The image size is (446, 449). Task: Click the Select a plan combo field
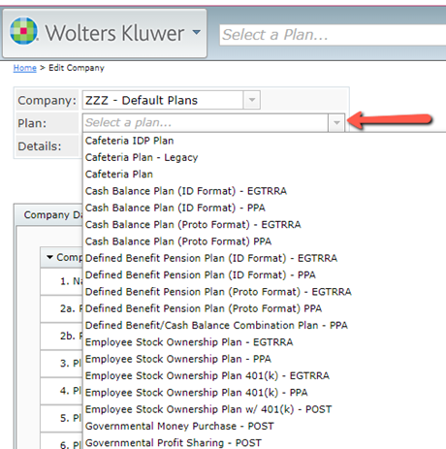[206, 123]
